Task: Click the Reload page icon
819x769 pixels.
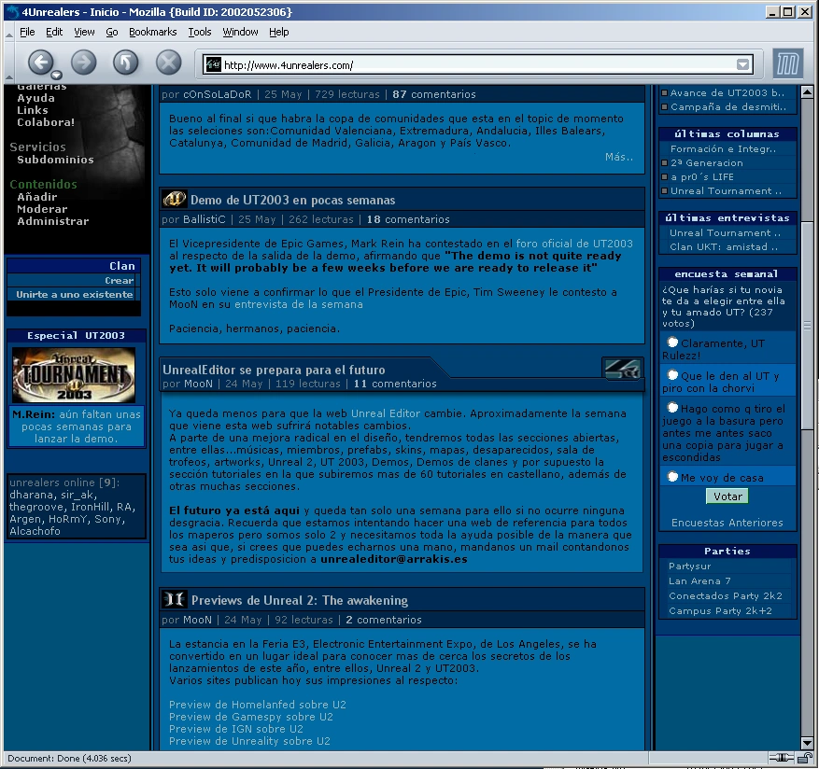Action: 125,62
